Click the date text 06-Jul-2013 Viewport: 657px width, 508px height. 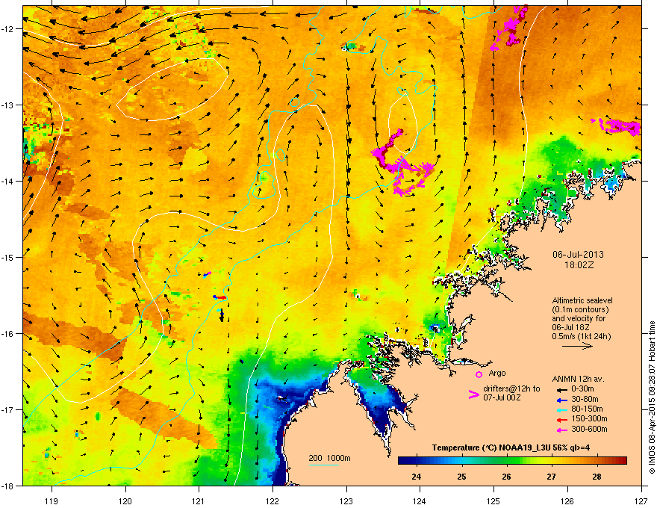pyautogui.click(x=578, y=255)
